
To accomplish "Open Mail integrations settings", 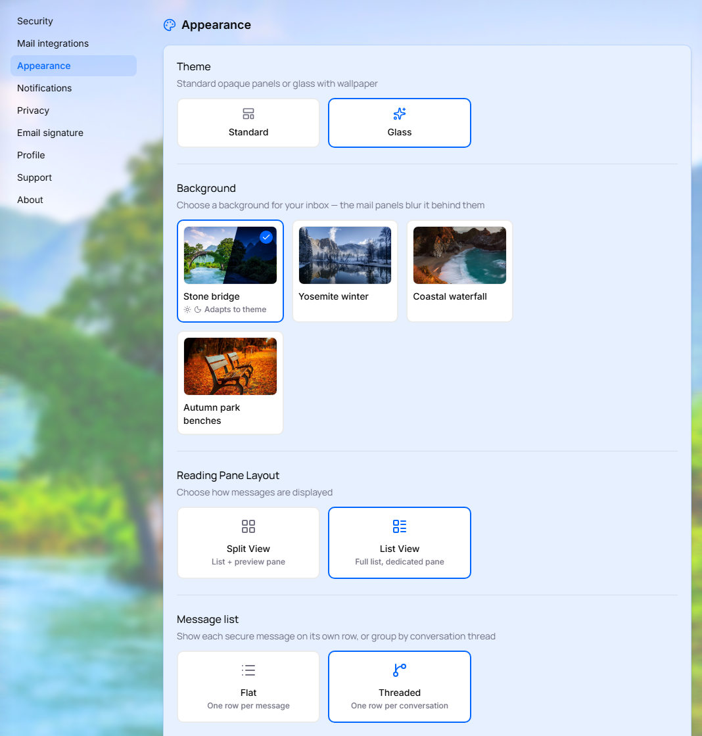I will (74, 43).
